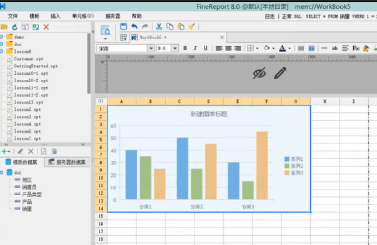Open the 帮助 menu

(x=136, y=16)
